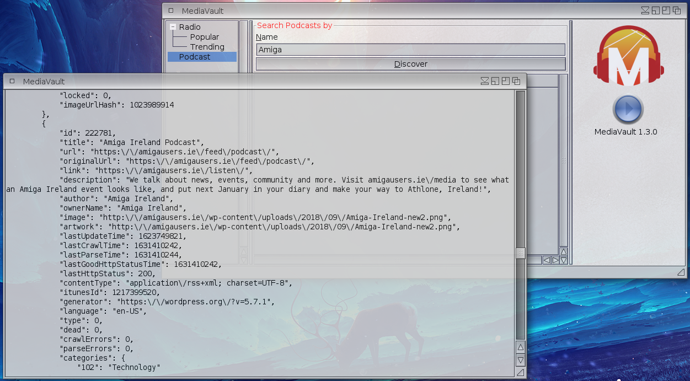Click the "lastHttpStatus": 200 line
The width and height of the screenshot is (690, 381).
click(107, 273)
